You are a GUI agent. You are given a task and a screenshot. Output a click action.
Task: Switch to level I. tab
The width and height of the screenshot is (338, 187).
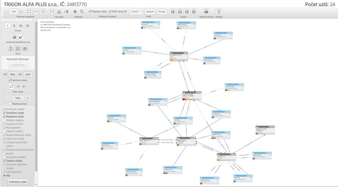tap(8, 26)
